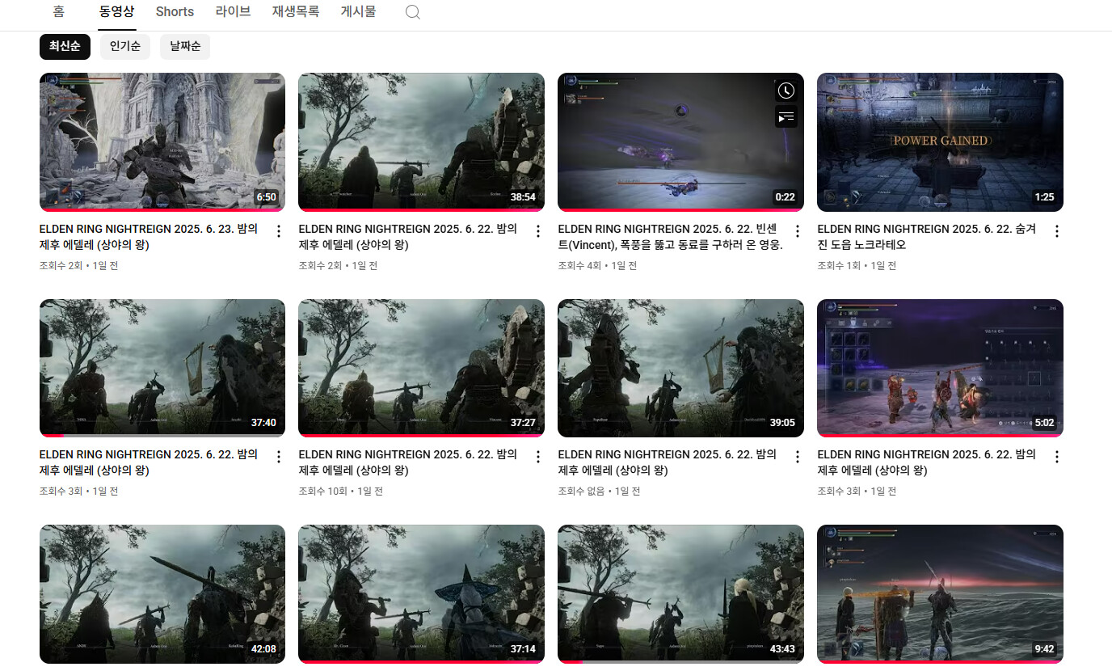Go to the 라이브 tab

coord(233,12)
